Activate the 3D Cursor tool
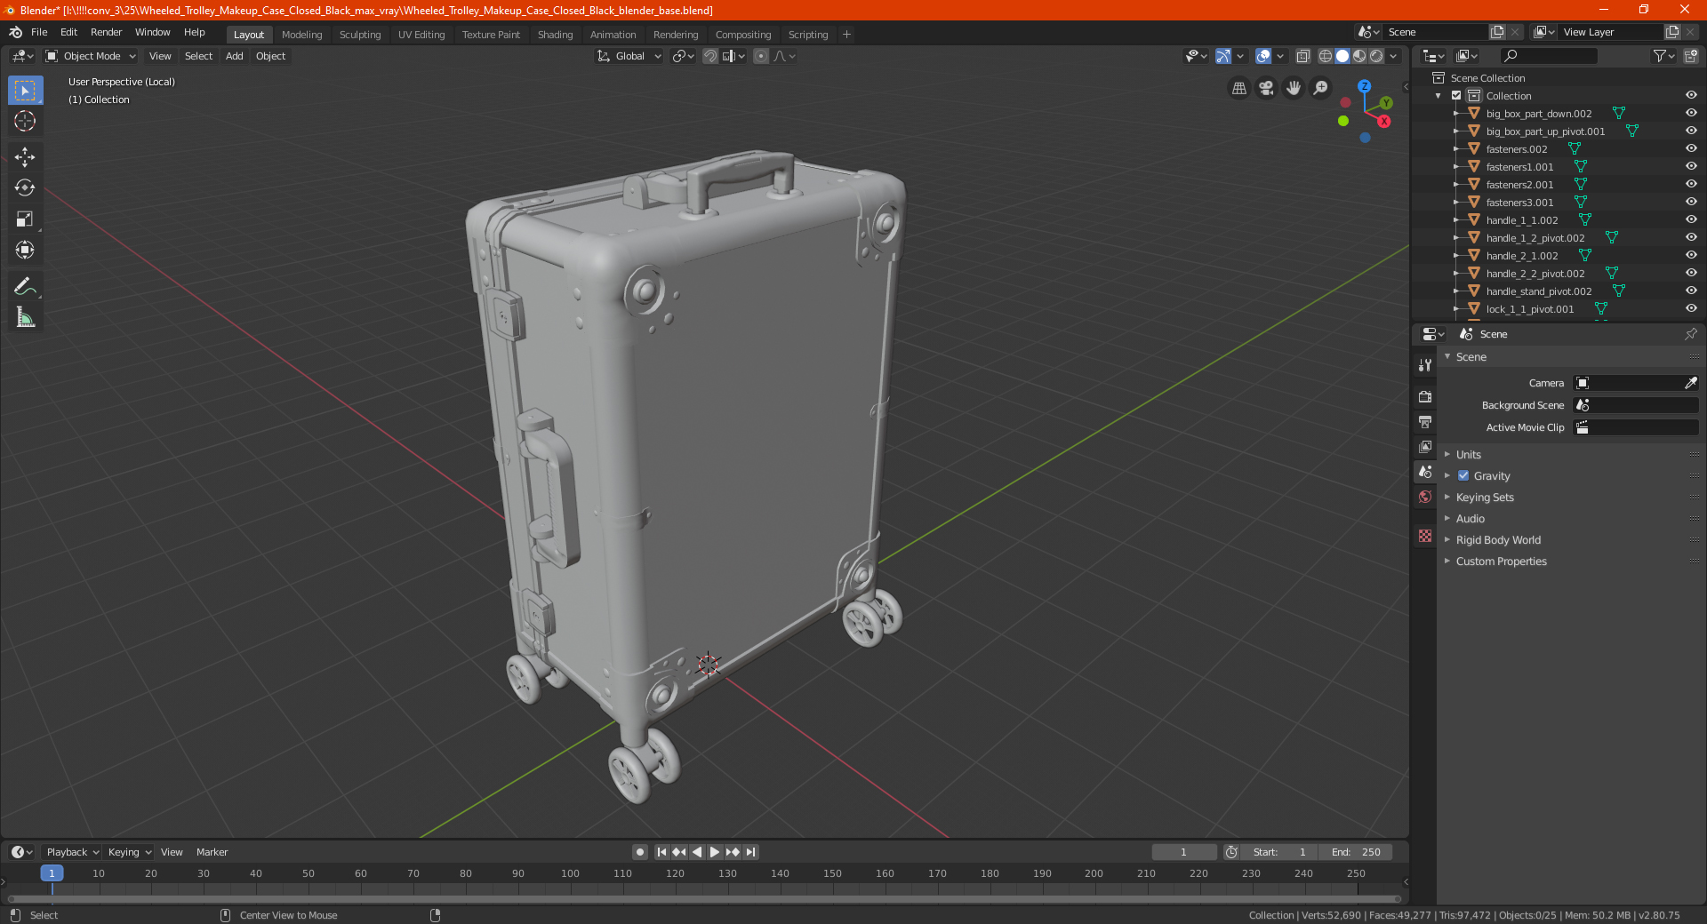1707x924 pixels. click(25, 121)
